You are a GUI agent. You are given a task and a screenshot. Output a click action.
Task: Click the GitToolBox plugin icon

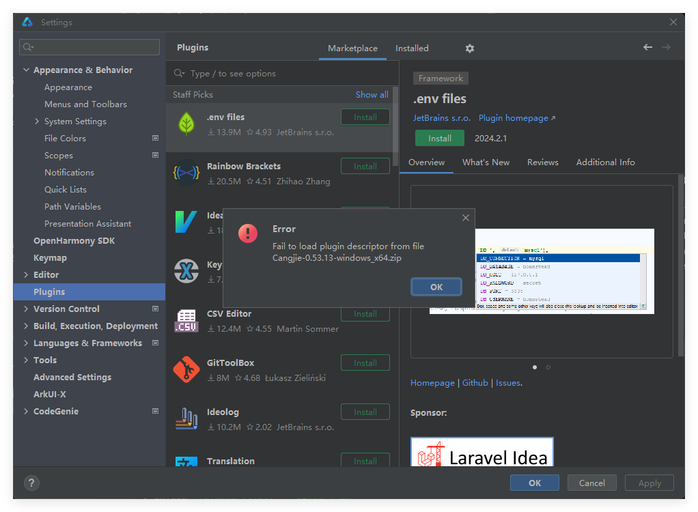click(186, 369)
